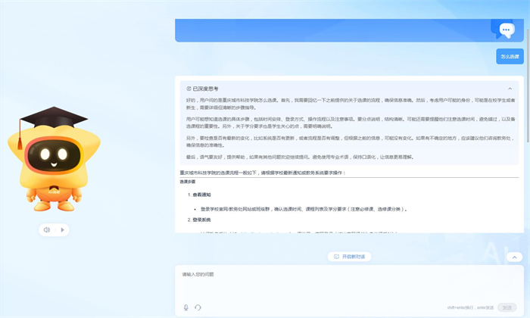The image size is (530, 318).
Task: Click the shift+enter换行 hint text
Action: tap(459, 307)
